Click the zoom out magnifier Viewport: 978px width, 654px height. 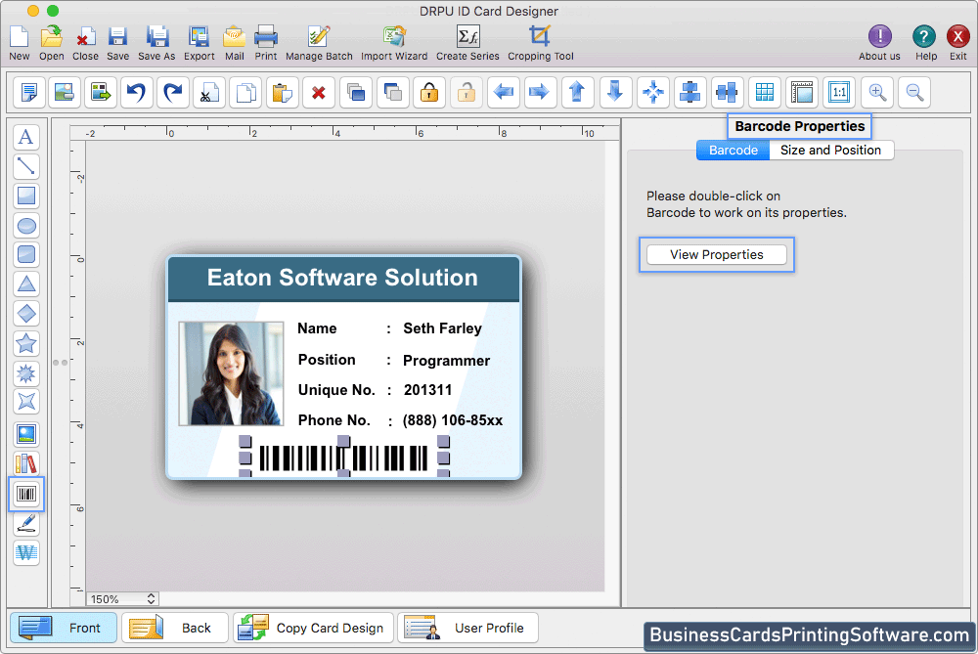(x=914, y=92)
